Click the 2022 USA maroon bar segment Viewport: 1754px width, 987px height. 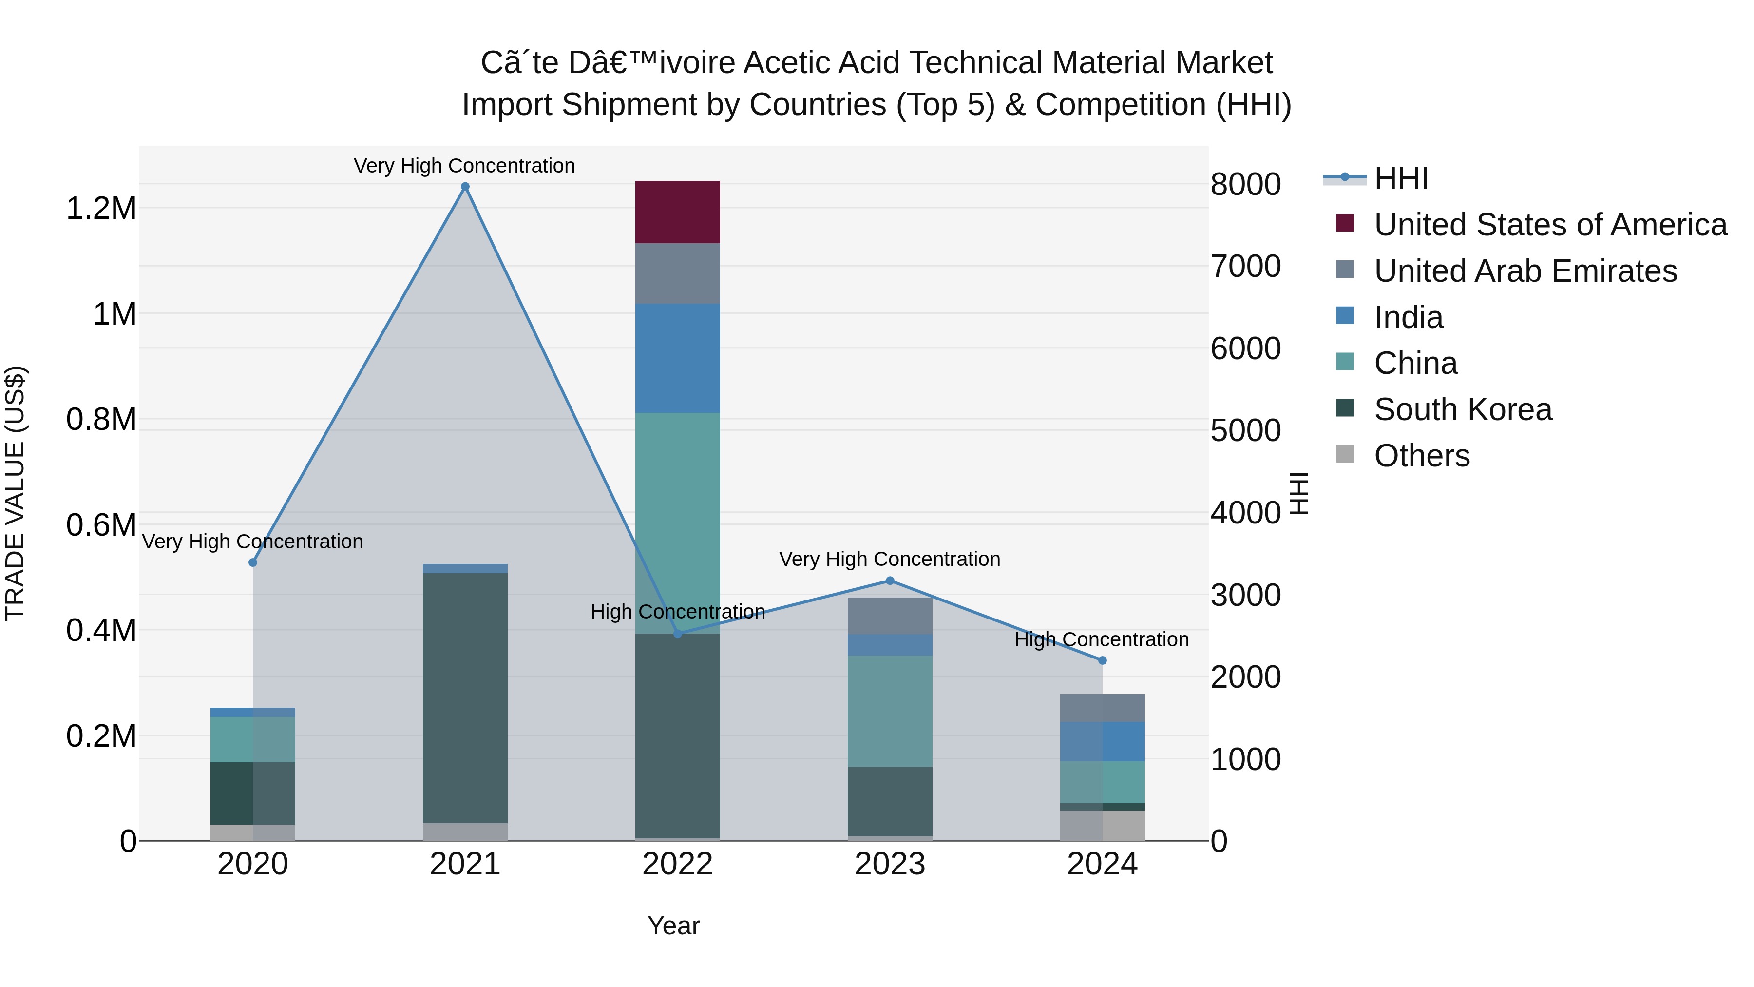678,212
